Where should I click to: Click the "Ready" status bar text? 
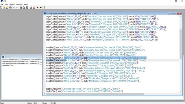pyautogui.click(x=2, y=103)
